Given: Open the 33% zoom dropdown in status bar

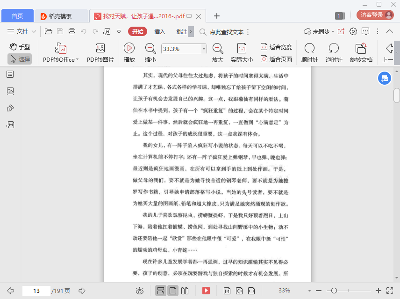Looking at the screenshot, I should click(x=309, y=291).
